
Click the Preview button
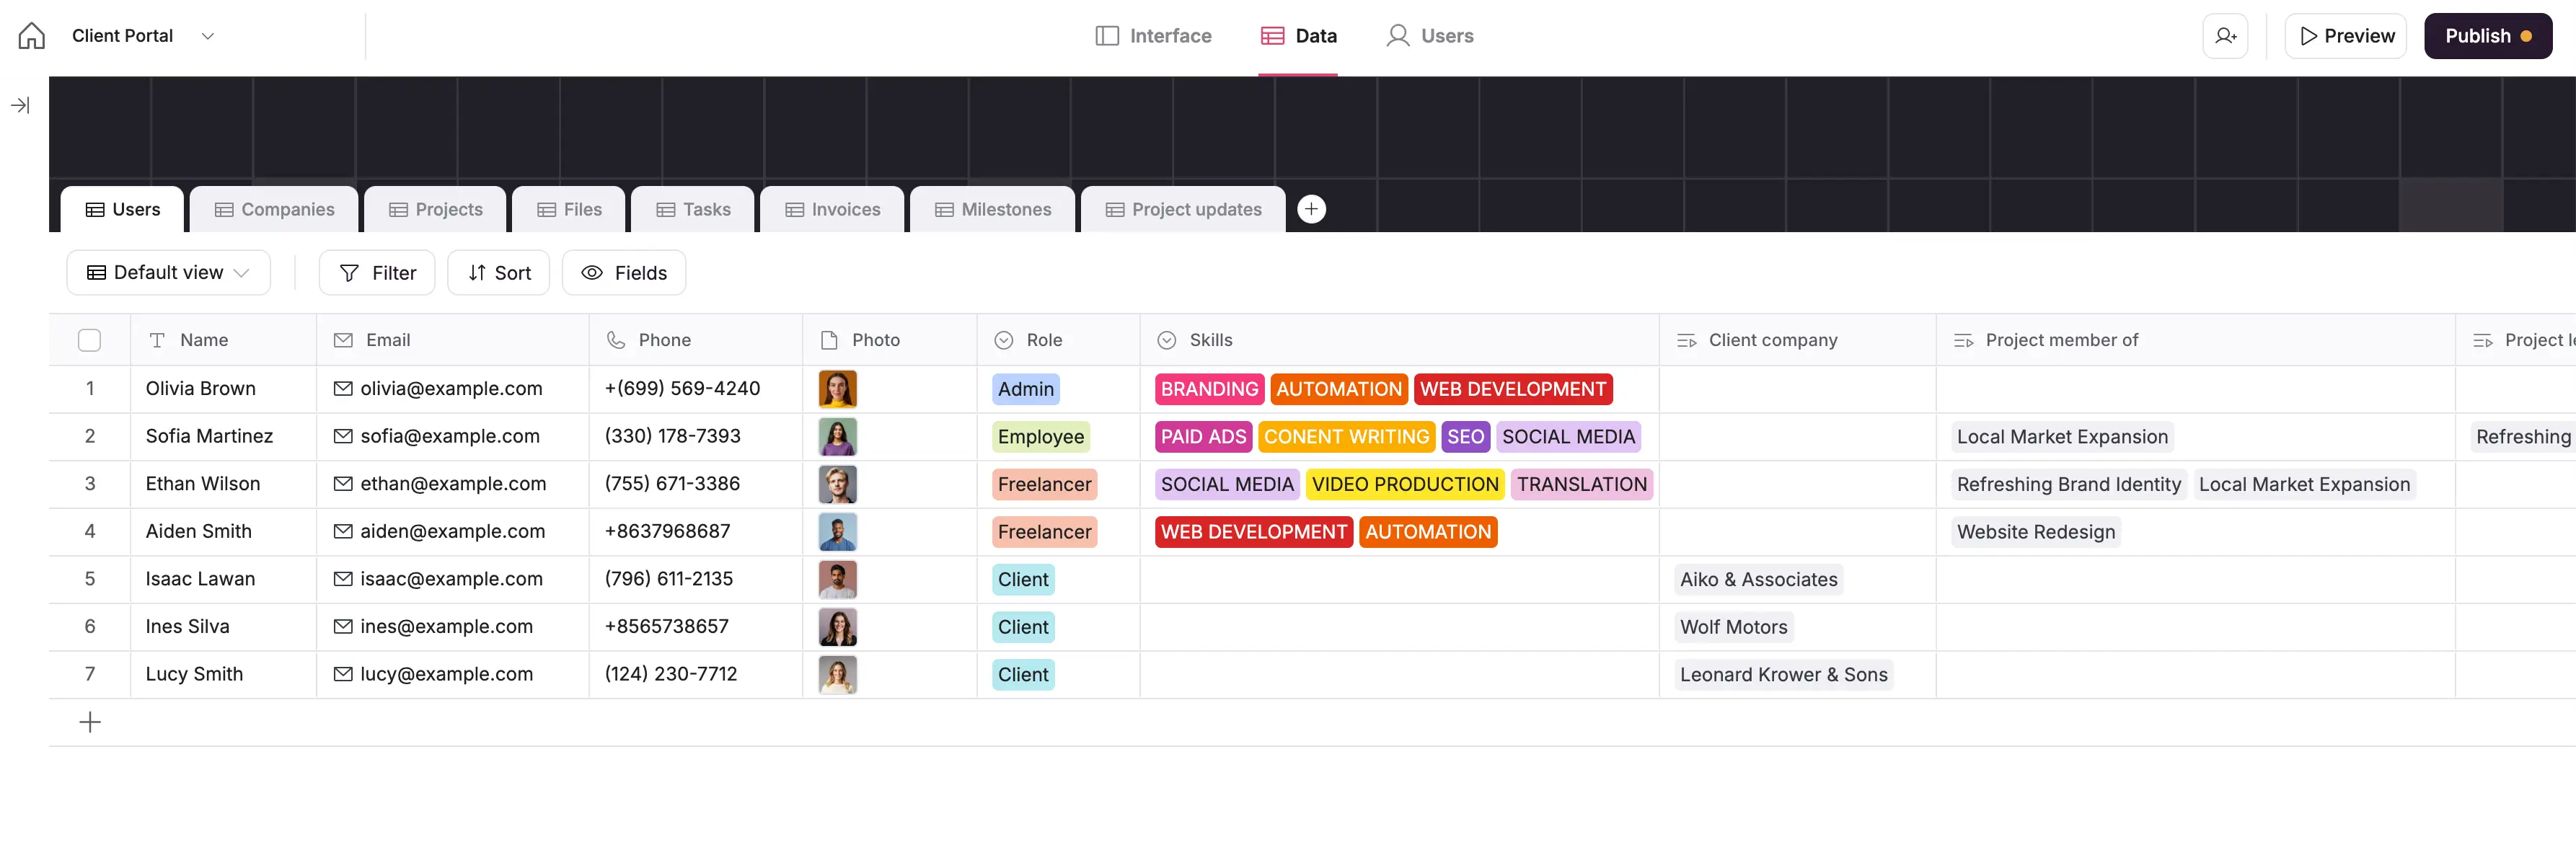tap(2346, 36)
